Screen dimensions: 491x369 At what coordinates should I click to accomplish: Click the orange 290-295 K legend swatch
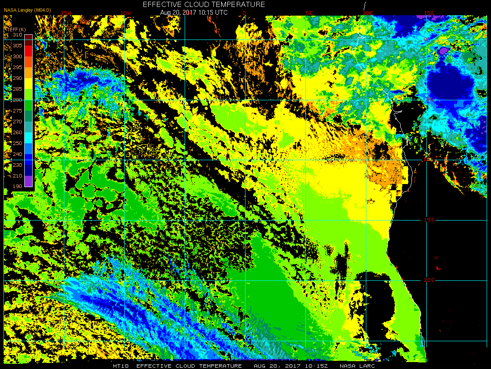pos(29,72)
